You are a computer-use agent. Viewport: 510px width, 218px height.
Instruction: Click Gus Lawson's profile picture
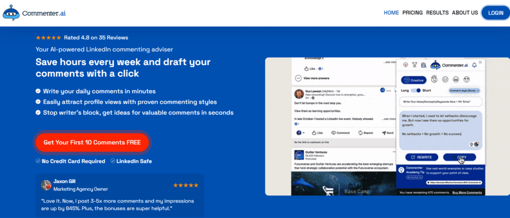click(x=299, y=94)
